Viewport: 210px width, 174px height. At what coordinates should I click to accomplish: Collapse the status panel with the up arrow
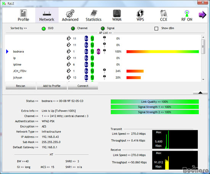(x=200, y=92)
